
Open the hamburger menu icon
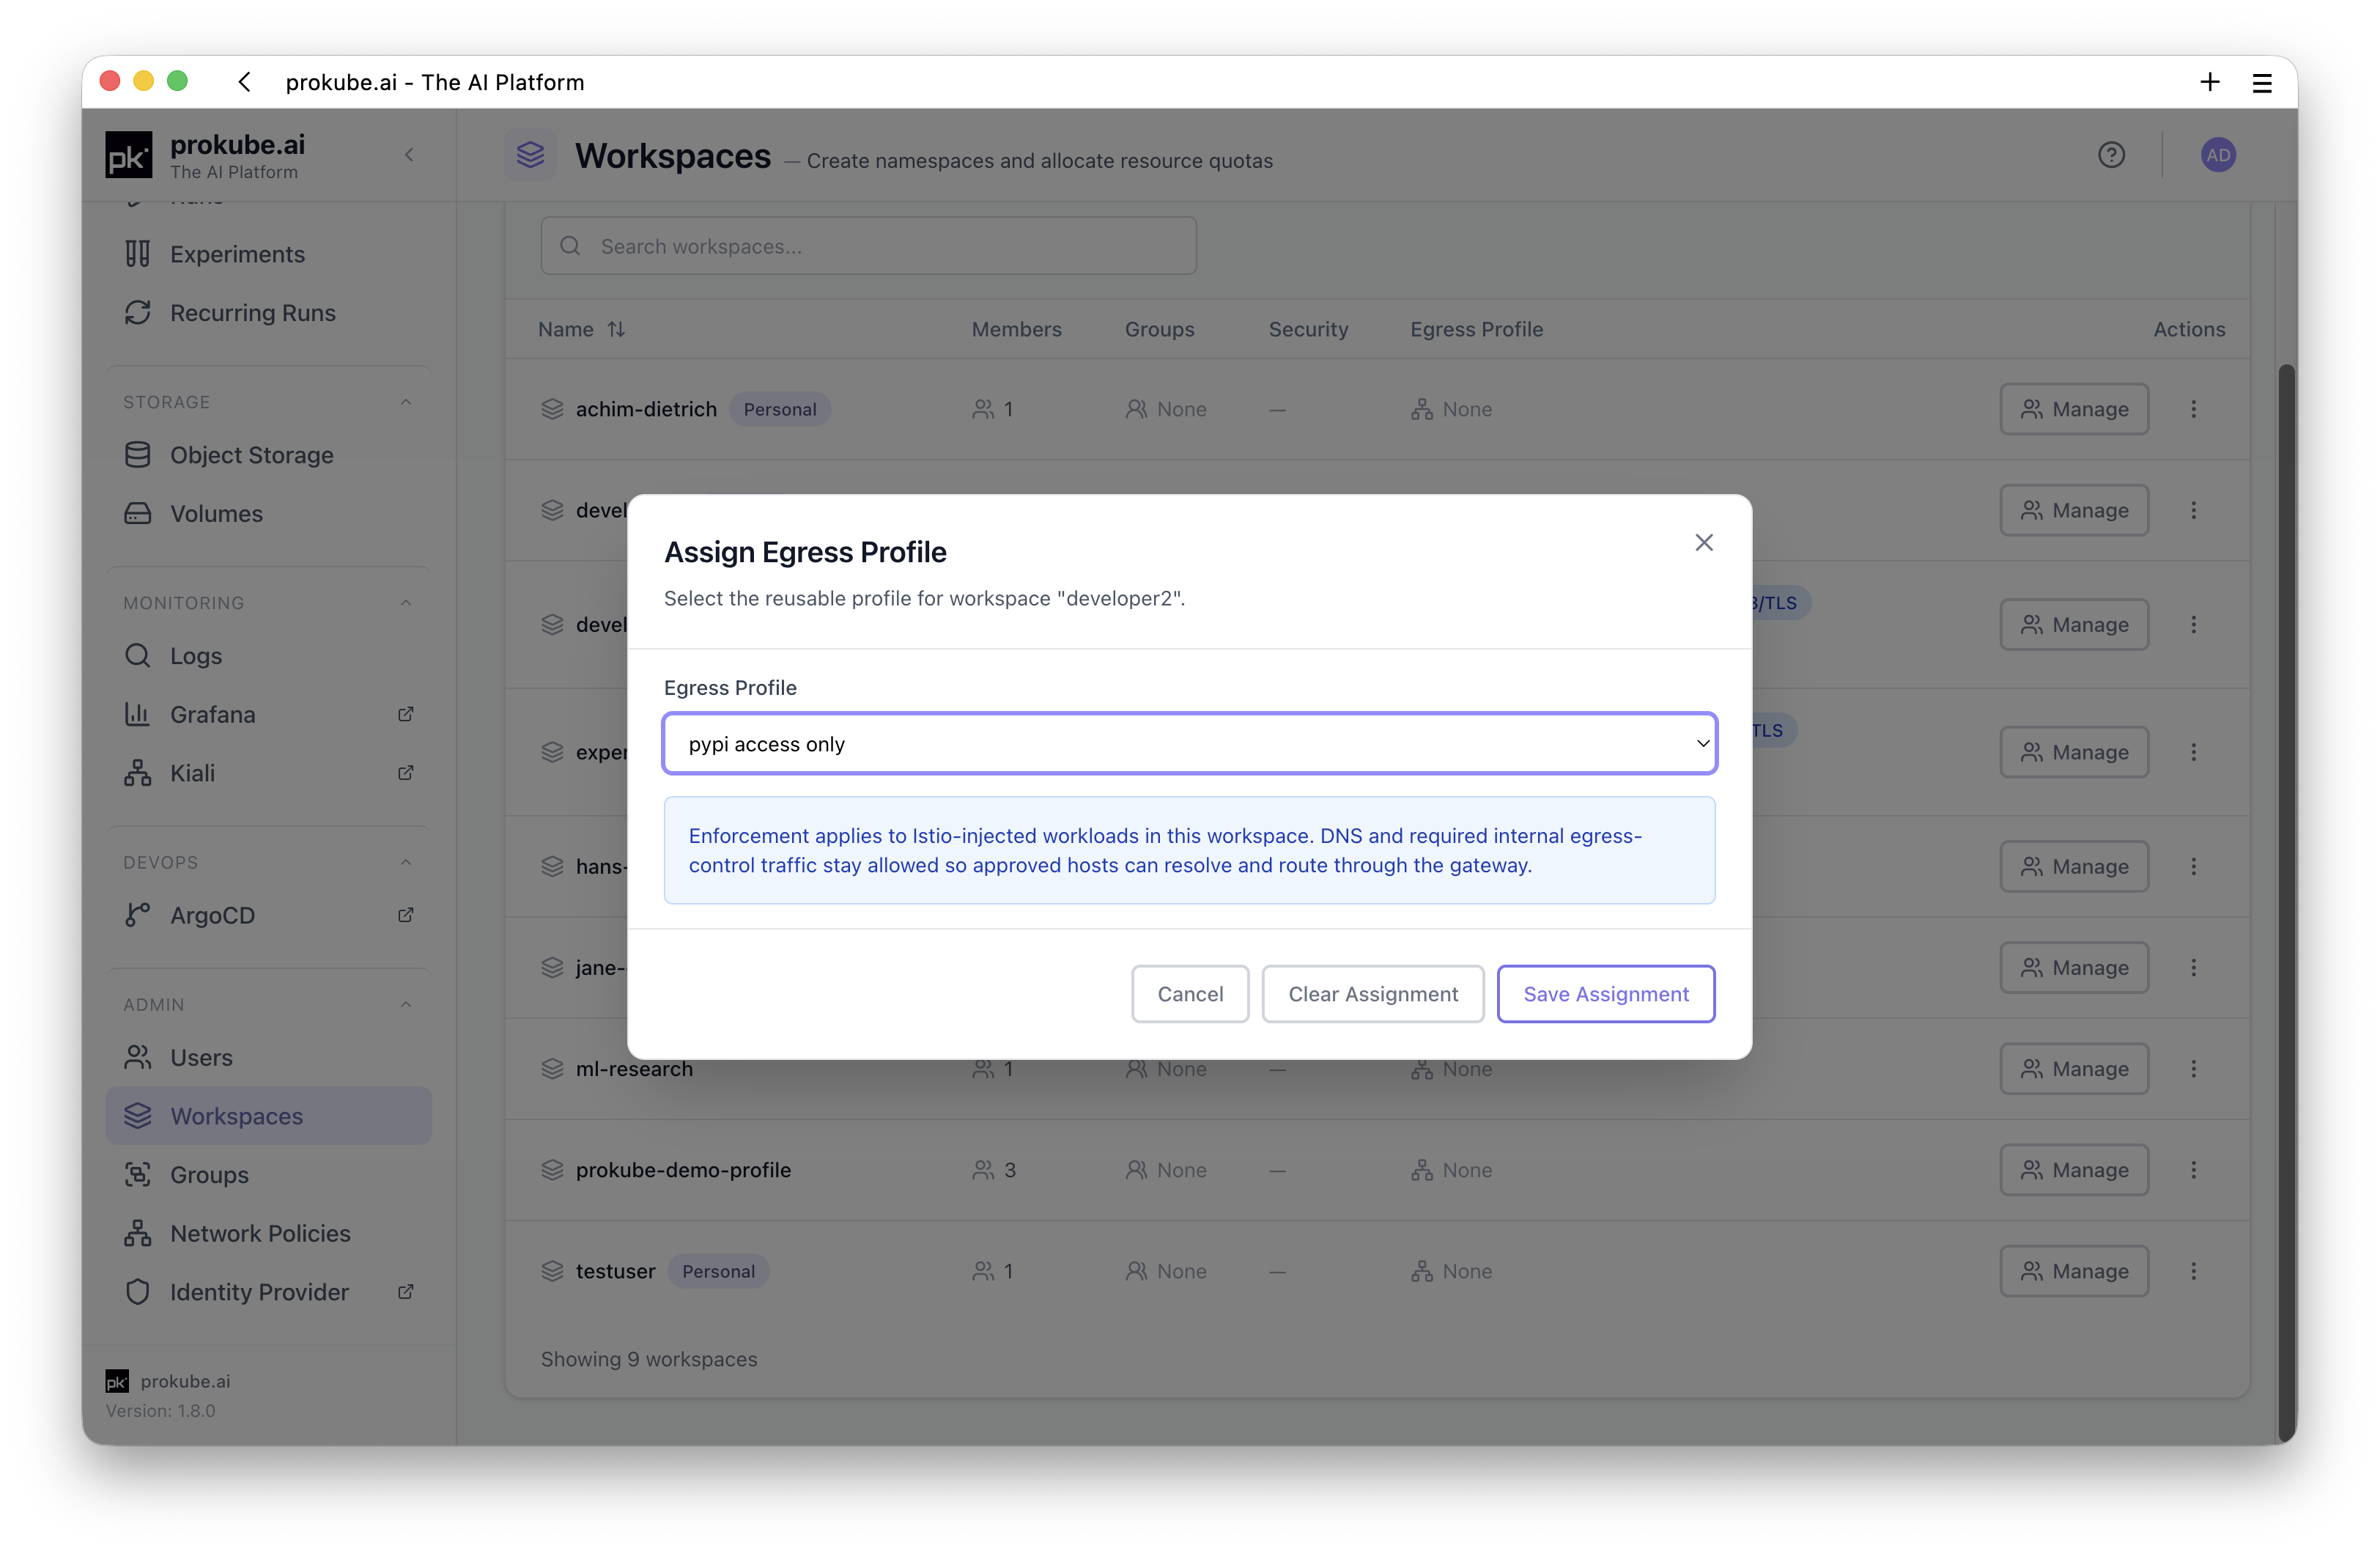(x=2262, y=82)
